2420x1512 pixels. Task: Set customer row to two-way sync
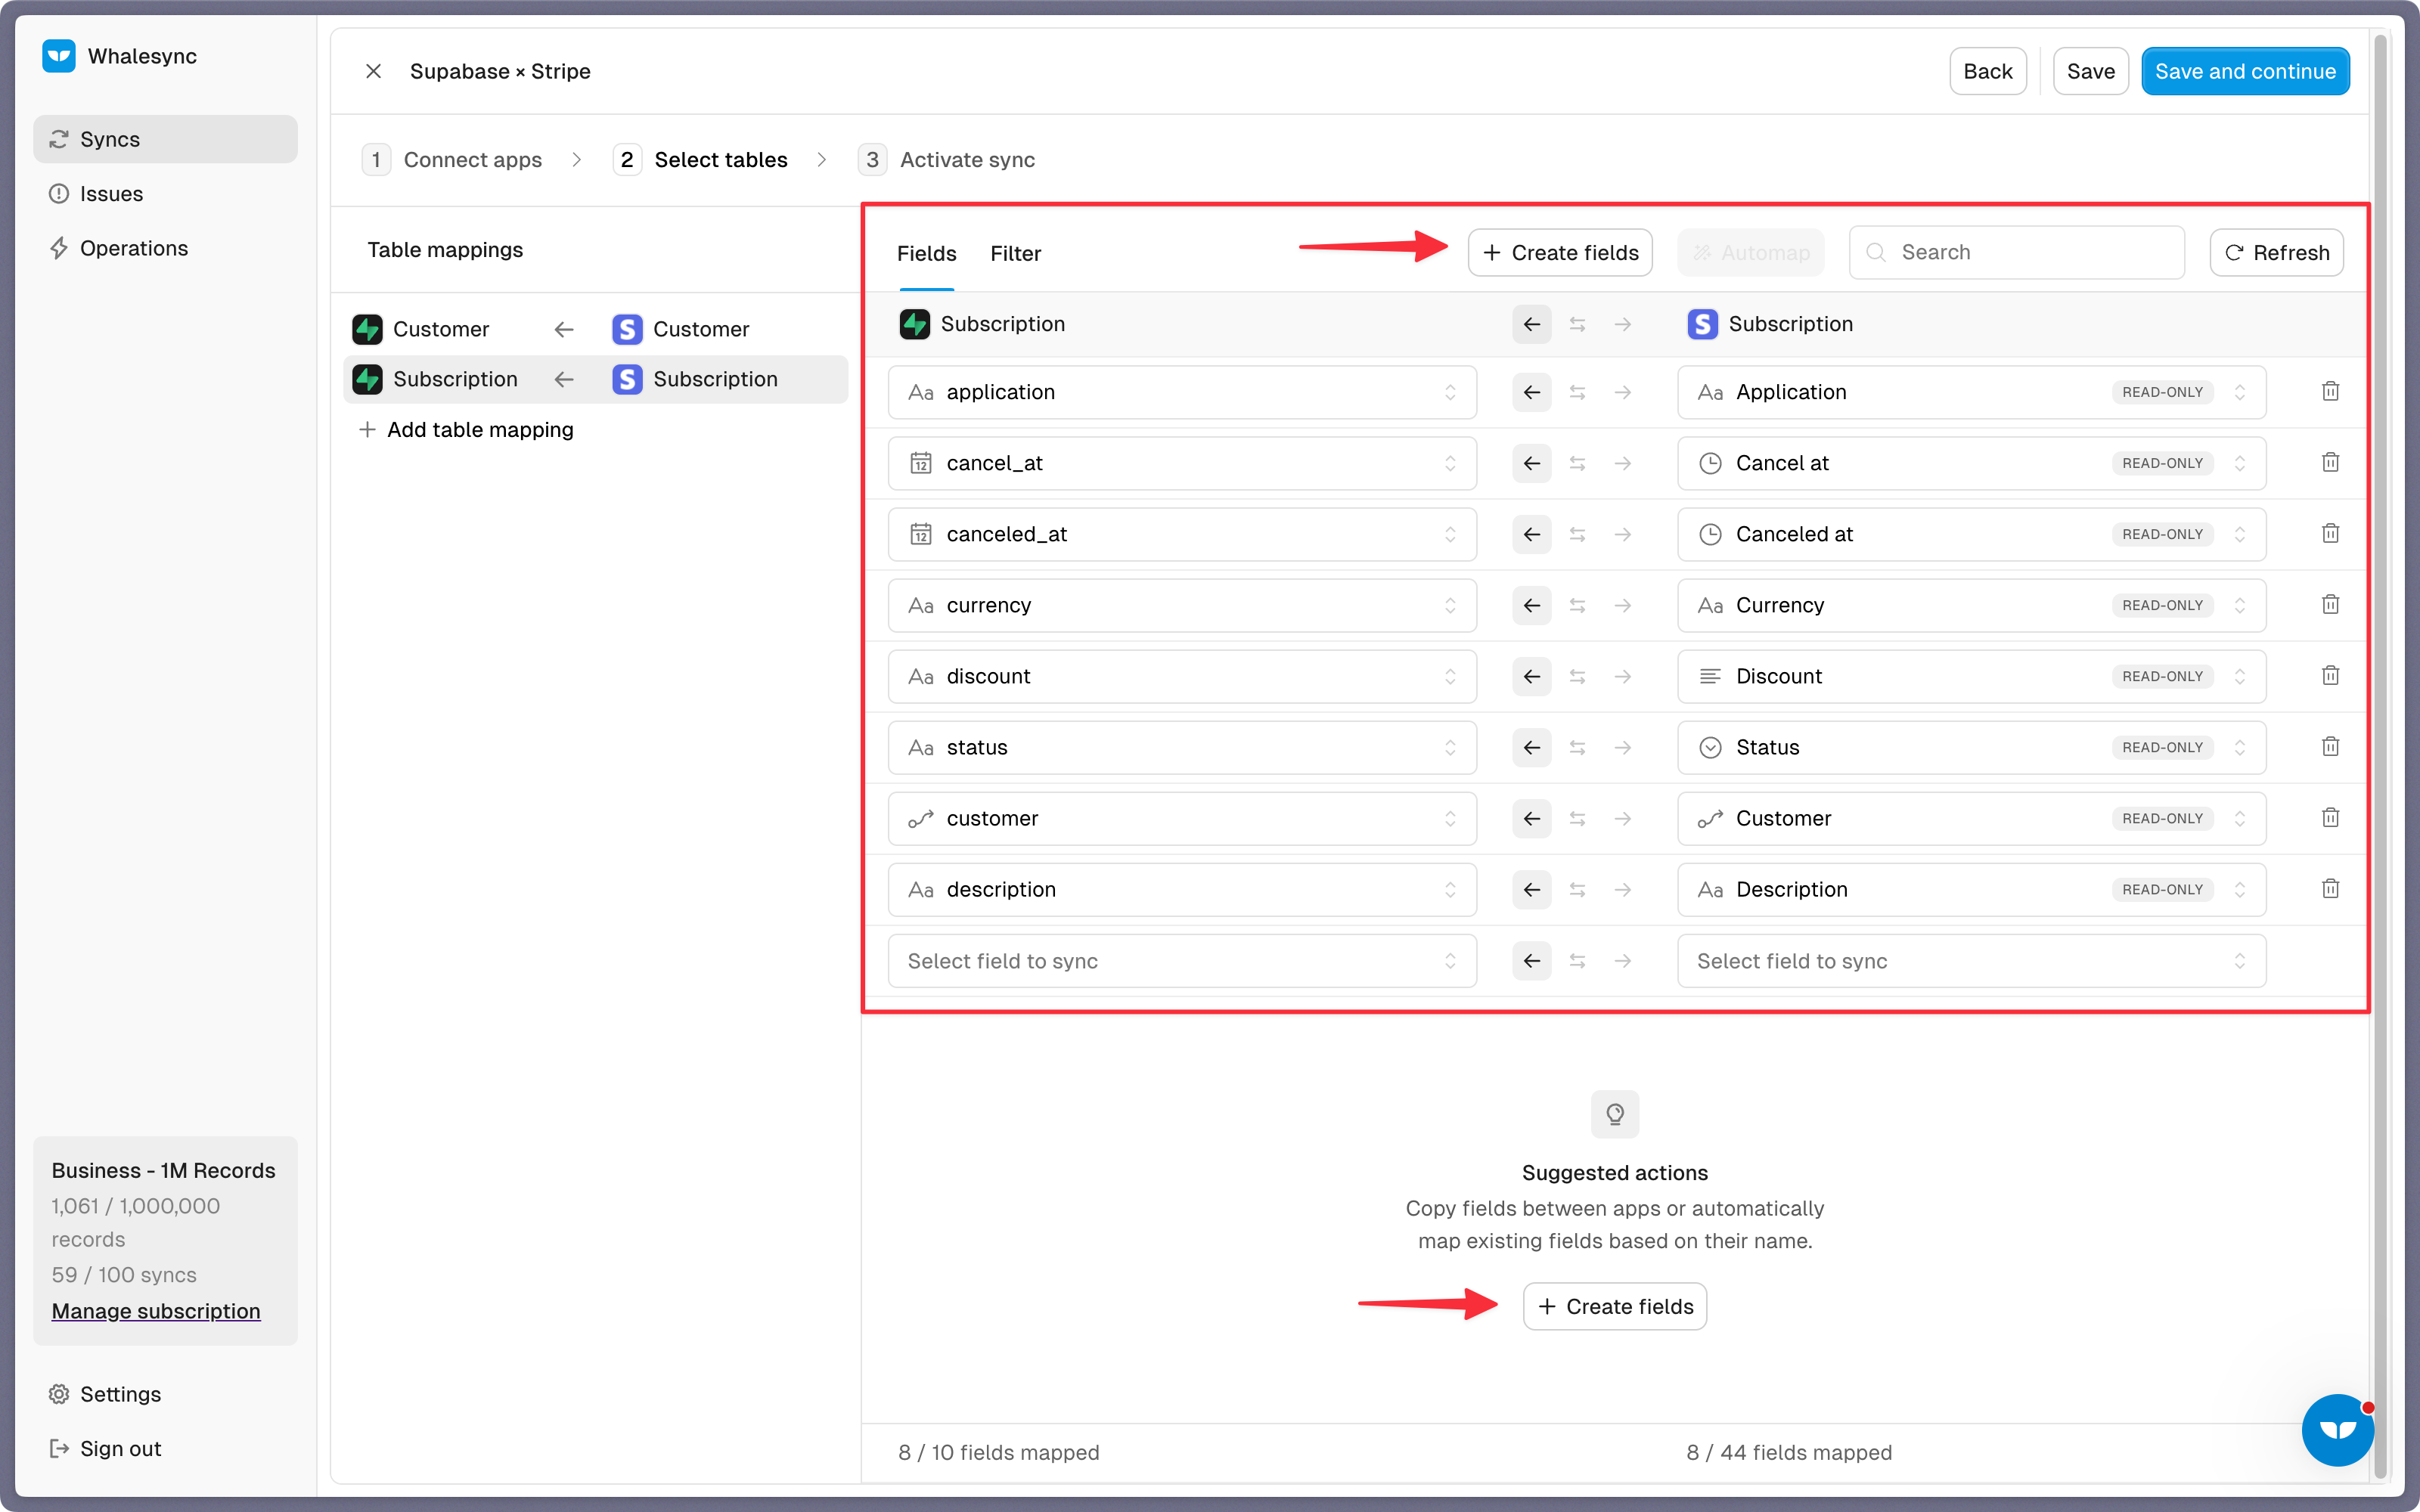point(1577,818)
